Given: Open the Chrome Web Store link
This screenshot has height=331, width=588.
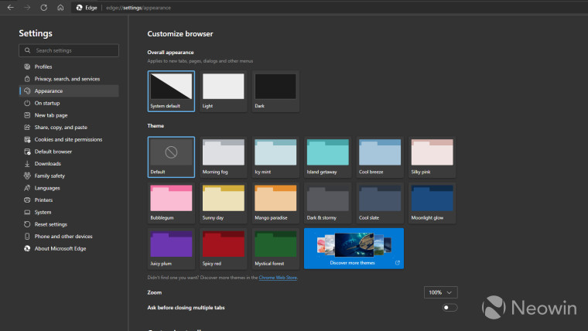Looking at the screenshot, I should [278, 278].
